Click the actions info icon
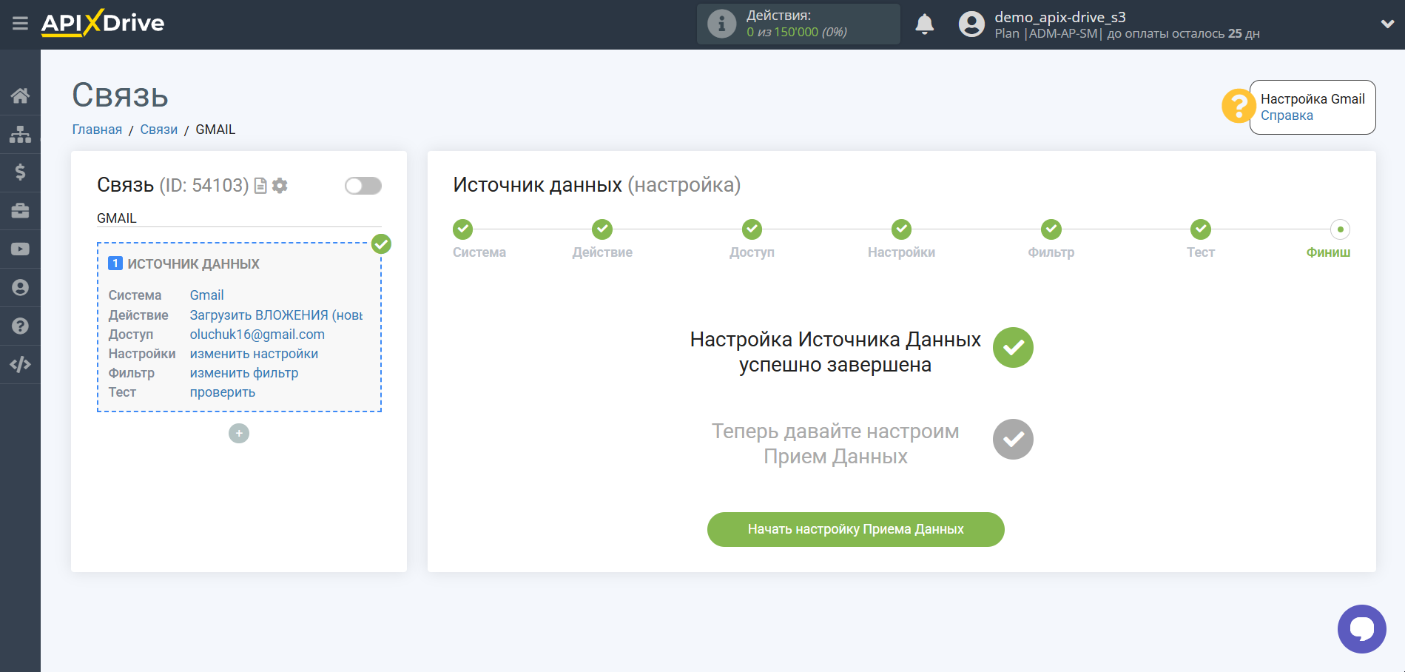This screenshot has width=1405, height=672. (721, 24)
